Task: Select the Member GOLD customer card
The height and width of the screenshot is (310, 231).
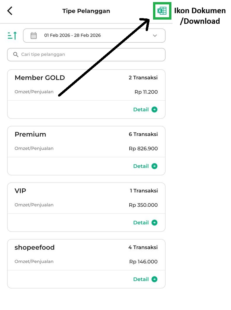Action: 86,85
